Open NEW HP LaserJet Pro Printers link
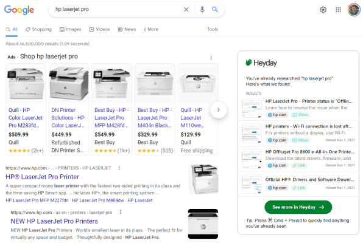 [54, 221]
